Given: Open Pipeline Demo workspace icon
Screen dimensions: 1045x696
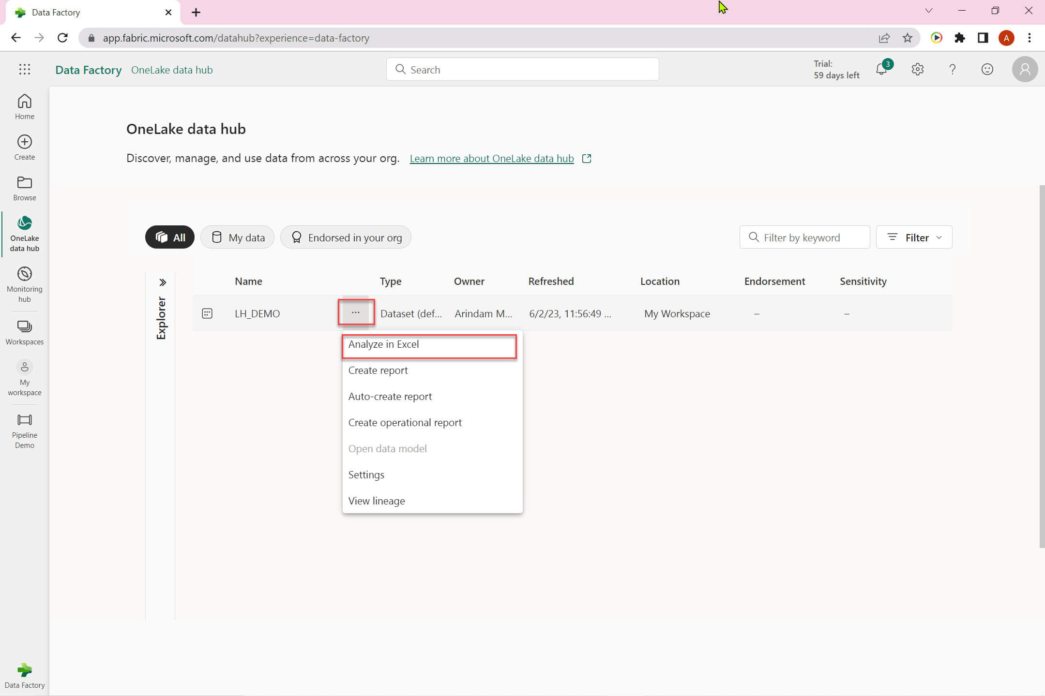Looking at the screenshot, I should pyautogui.click(x=24, y=430).
